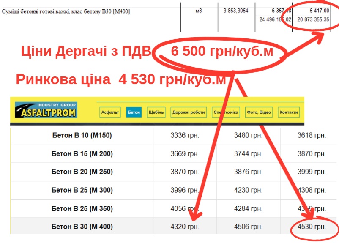This screenshot has width=339, height=243.
Task: Choose the Бетон В 25 (М 350) row label
Action: (x=82, y=208)
